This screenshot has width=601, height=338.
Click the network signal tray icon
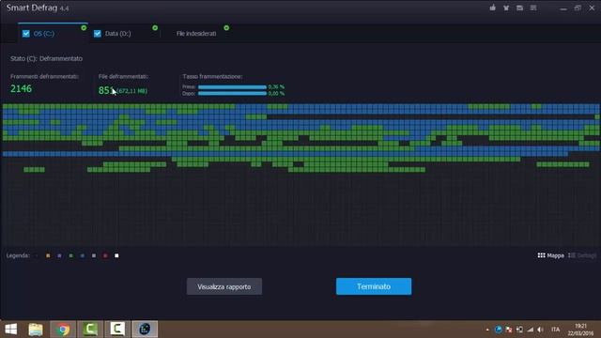530,330
